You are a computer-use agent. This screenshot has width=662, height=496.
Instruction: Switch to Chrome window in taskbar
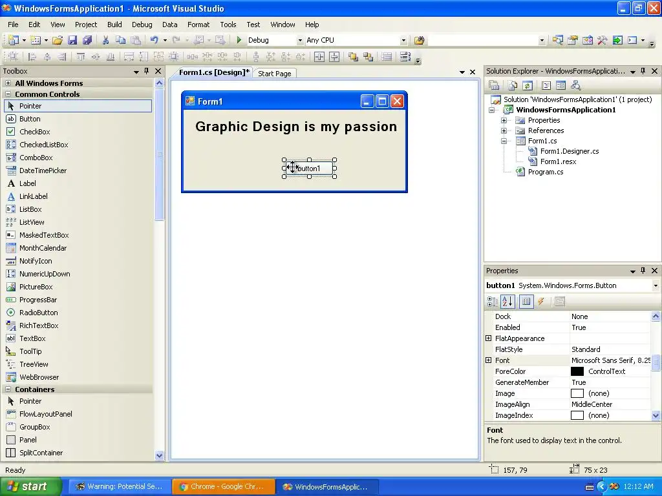tap(223, 486)
